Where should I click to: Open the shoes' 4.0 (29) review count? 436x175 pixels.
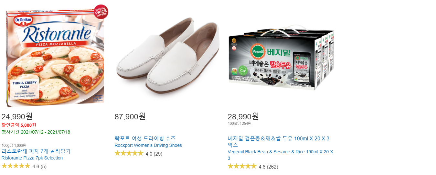pyautogui.click(x=154, y=154)
